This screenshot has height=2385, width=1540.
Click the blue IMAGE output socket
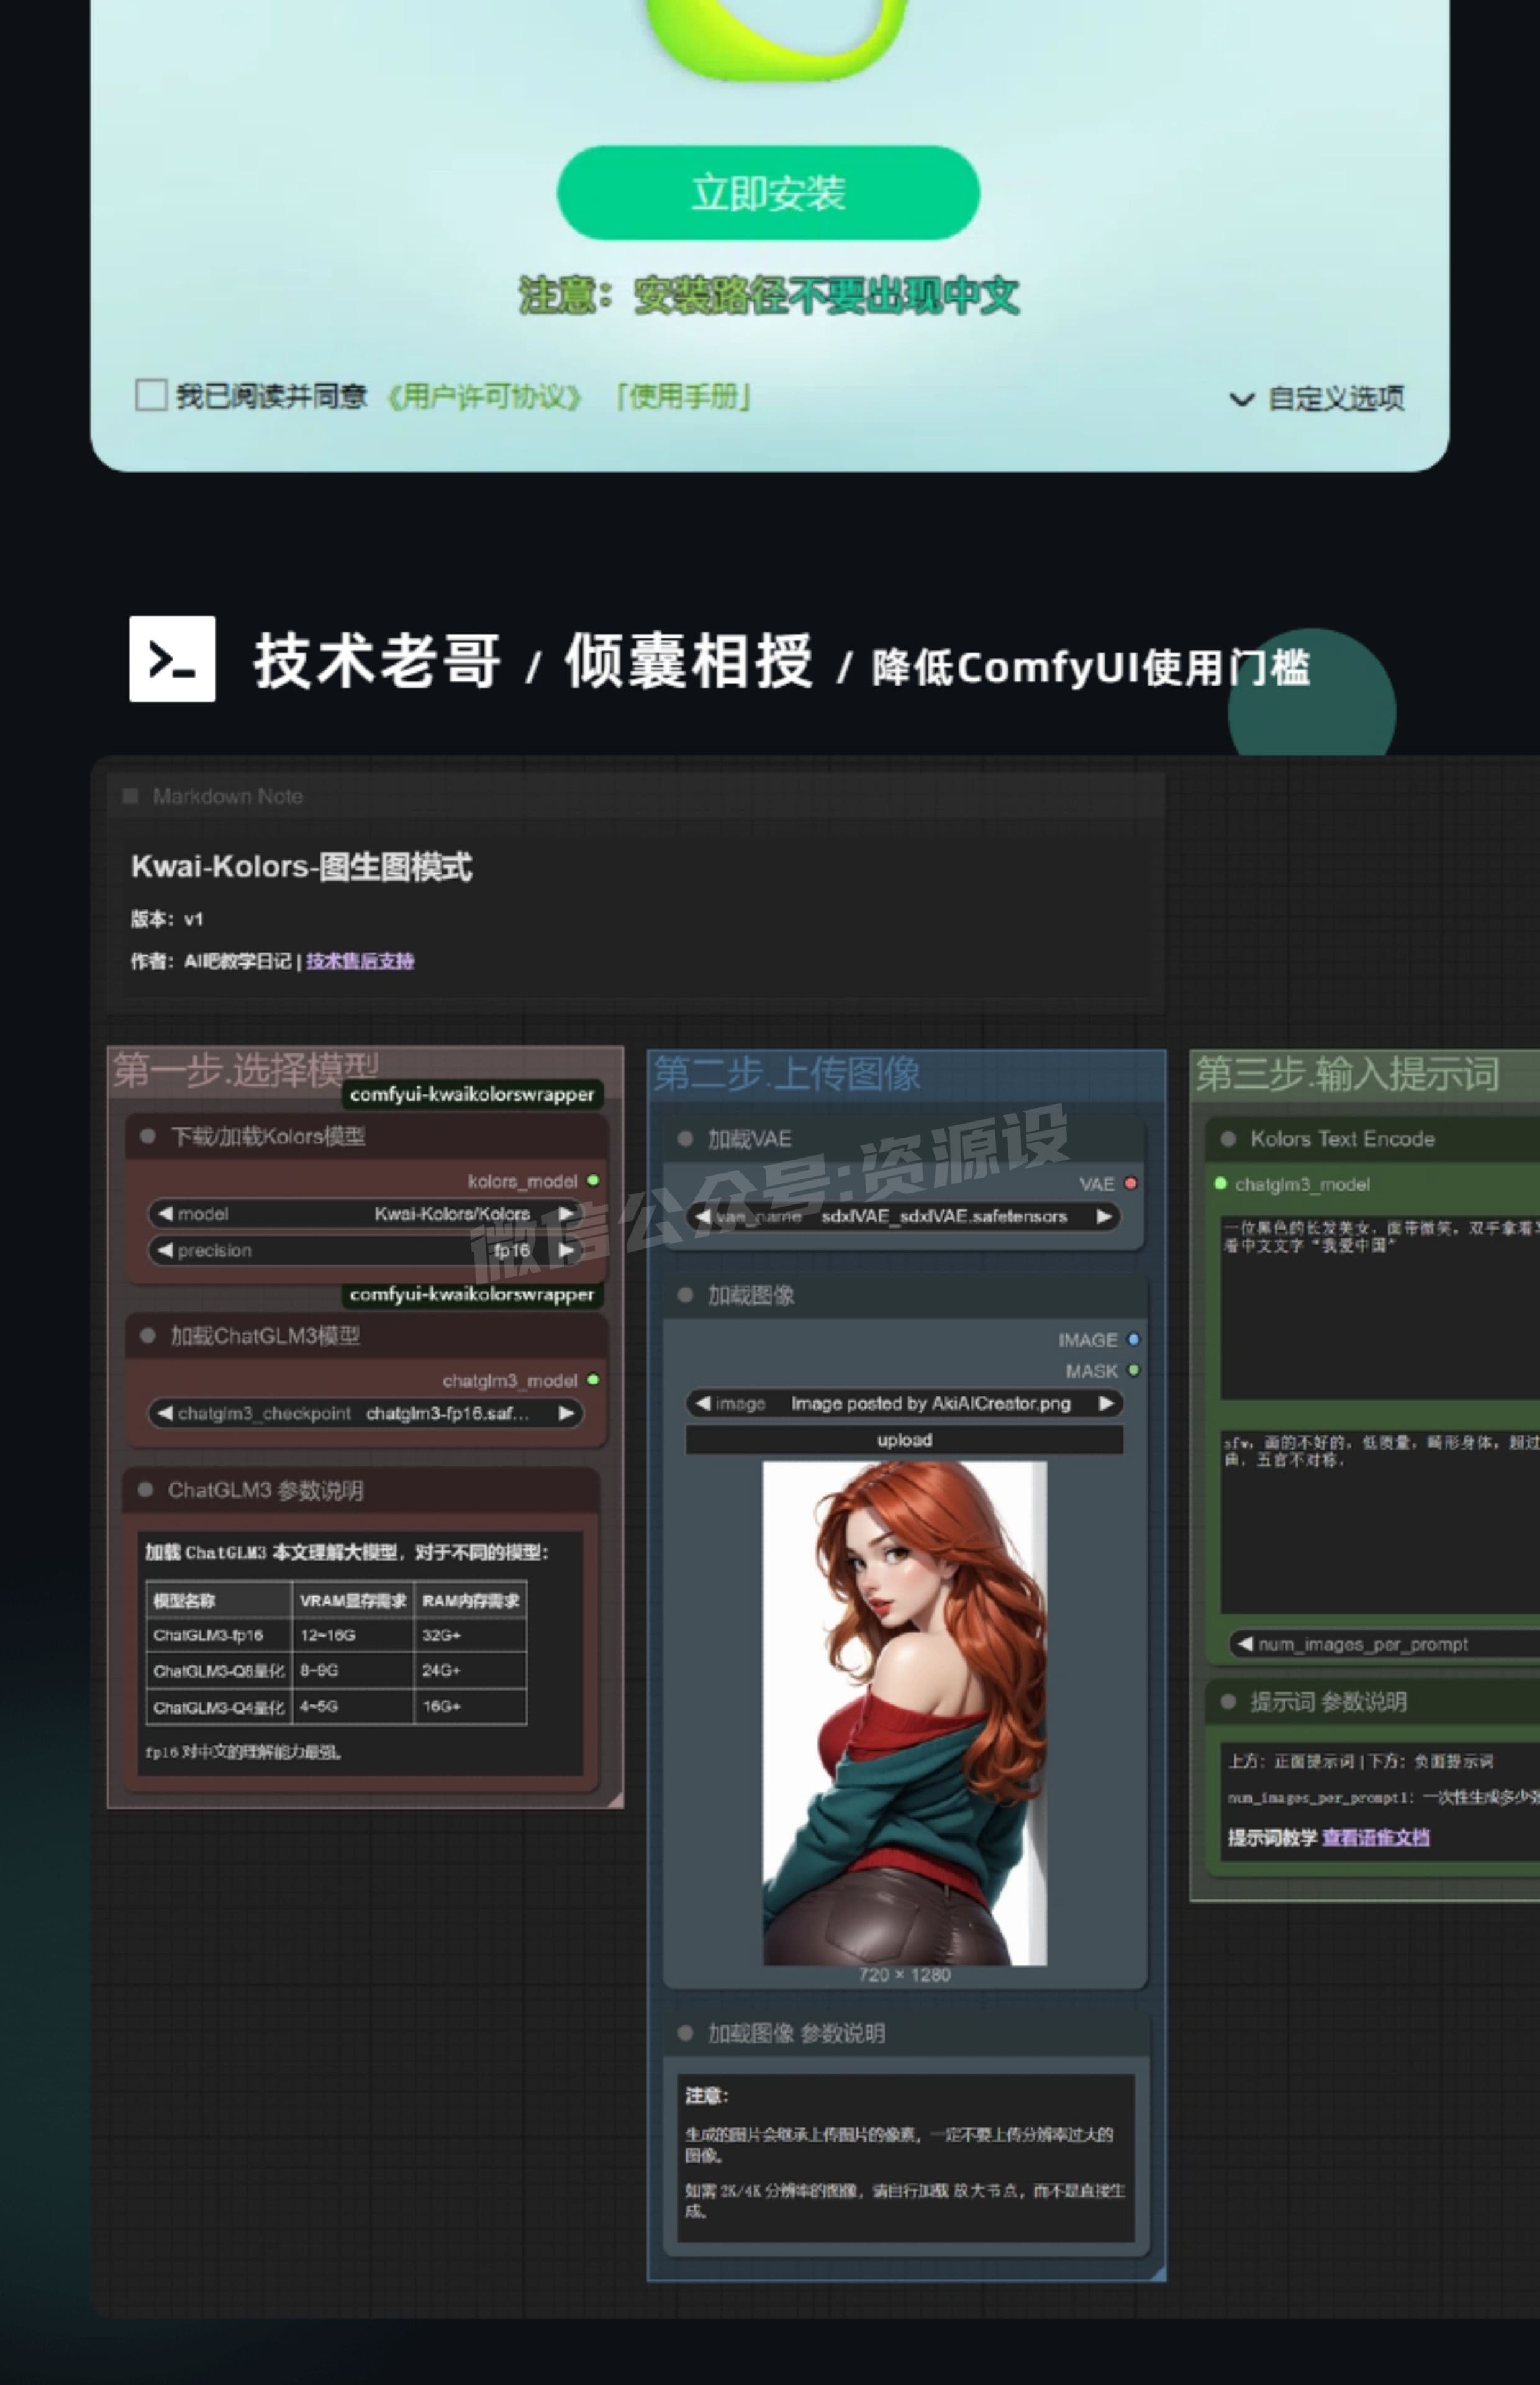1133,1340
